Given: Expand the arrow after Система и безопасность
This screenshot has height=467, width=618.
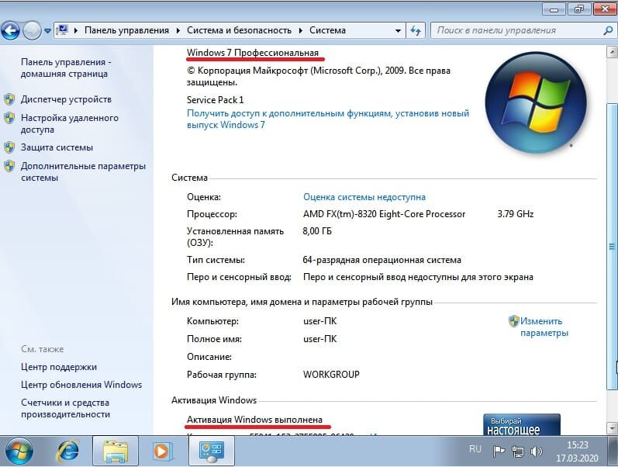Looking at the screenshot, I should [301, 30].
